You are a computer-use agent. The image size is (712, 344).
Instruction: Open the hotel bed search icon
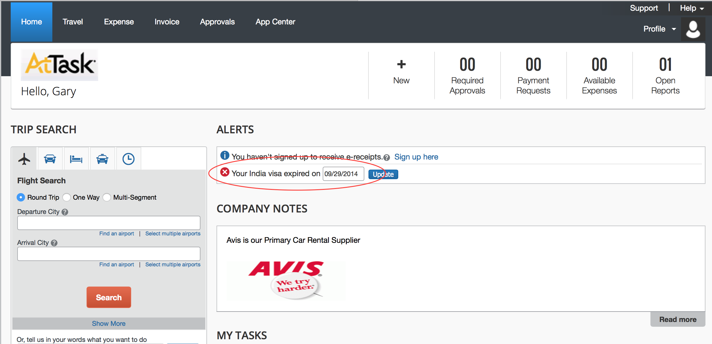[76, 159]
